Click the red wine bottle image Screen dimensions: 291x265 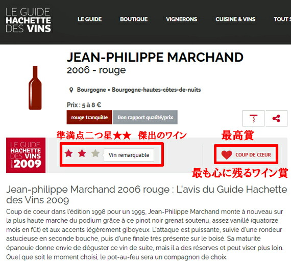click(35, 88)
